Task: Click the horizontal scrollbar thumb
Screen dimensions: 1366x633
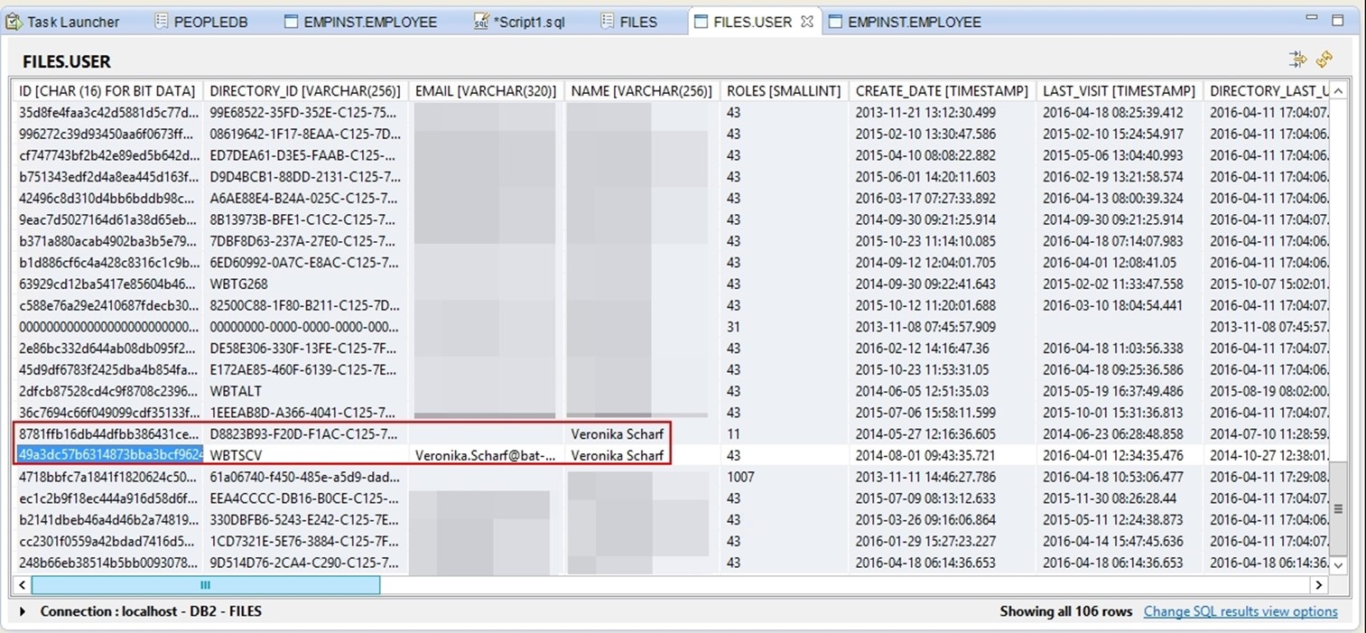Action: (205, 585)
